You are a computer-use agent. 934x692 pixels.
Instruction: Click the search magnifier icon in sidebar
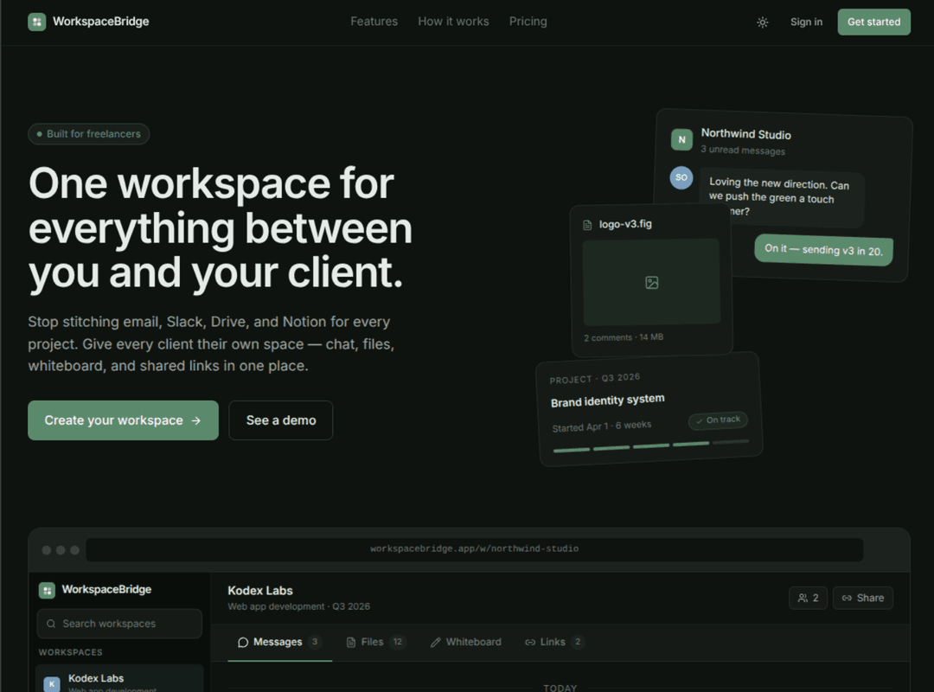coord(51,624)
